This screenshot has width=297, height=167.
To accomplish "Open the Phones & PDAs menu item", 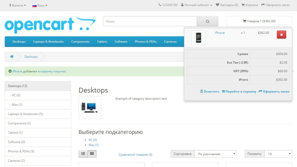I will click(146, 42).
